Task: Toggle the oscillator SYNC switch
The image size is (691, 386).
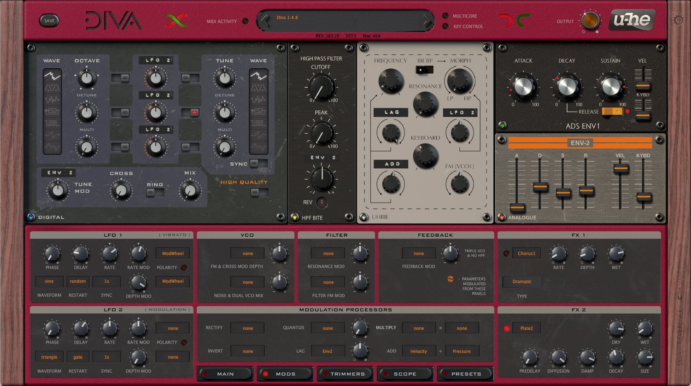Action: 258,163
